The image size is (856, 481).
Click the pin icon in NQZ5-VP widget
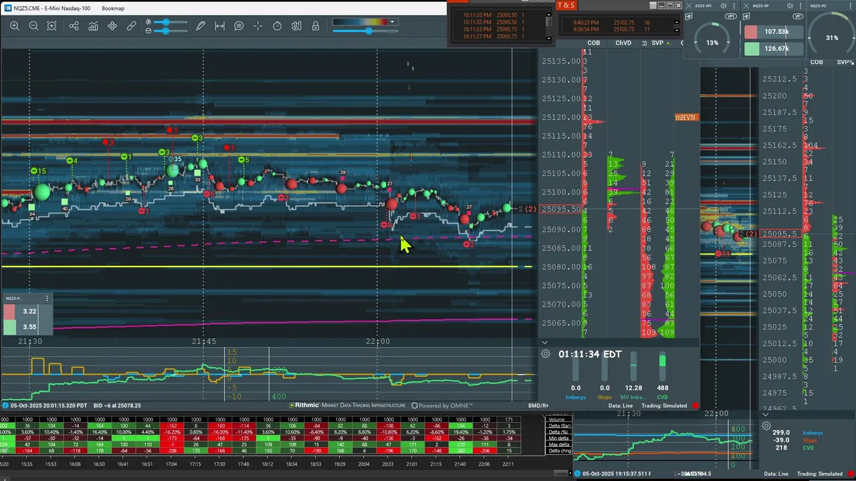pos(746,17)
